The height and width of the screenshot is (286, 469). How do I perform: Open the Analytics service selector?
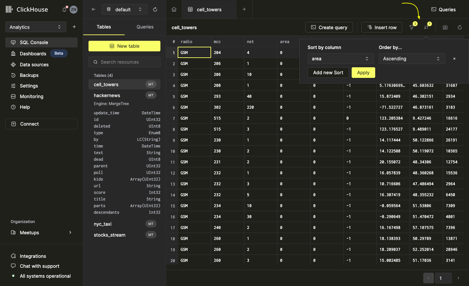pos(35,27)
